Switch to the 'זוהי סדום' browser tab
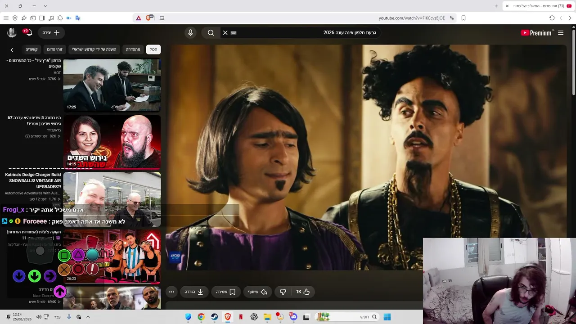This screenshot has height=324, width=576. [x=538, y=6]
